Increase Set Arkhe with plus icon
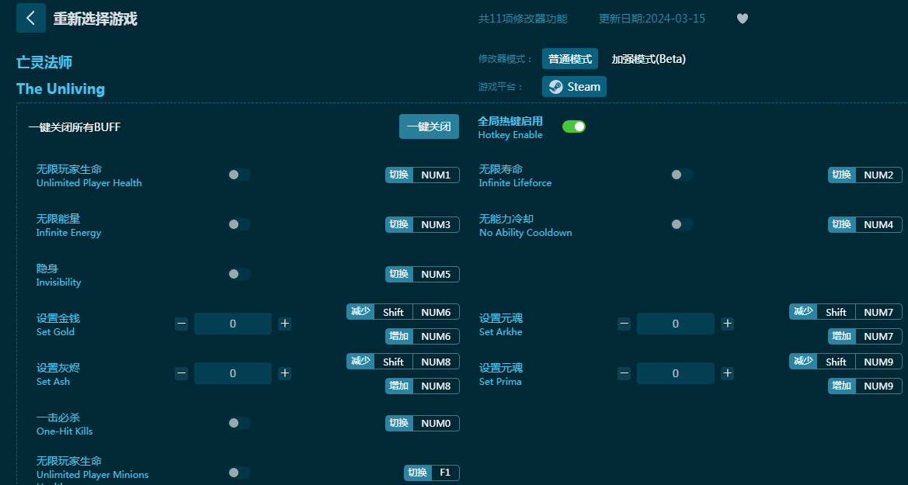908x485 pixels. point(727,324)
